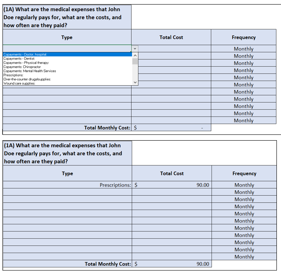Click the dropdown list scrollbar thumb

[135, 61]
